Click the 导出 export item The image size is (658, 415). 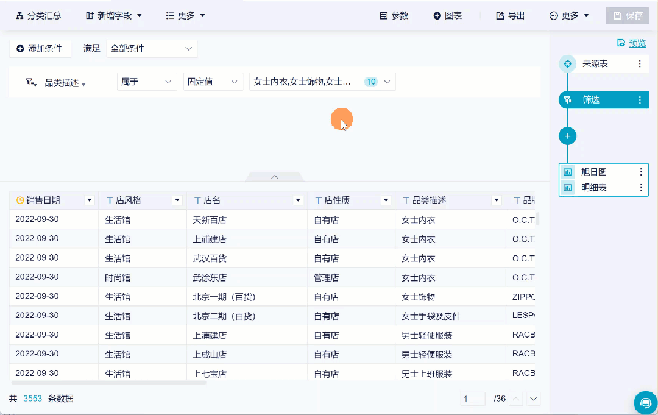[x=511, y=15]
